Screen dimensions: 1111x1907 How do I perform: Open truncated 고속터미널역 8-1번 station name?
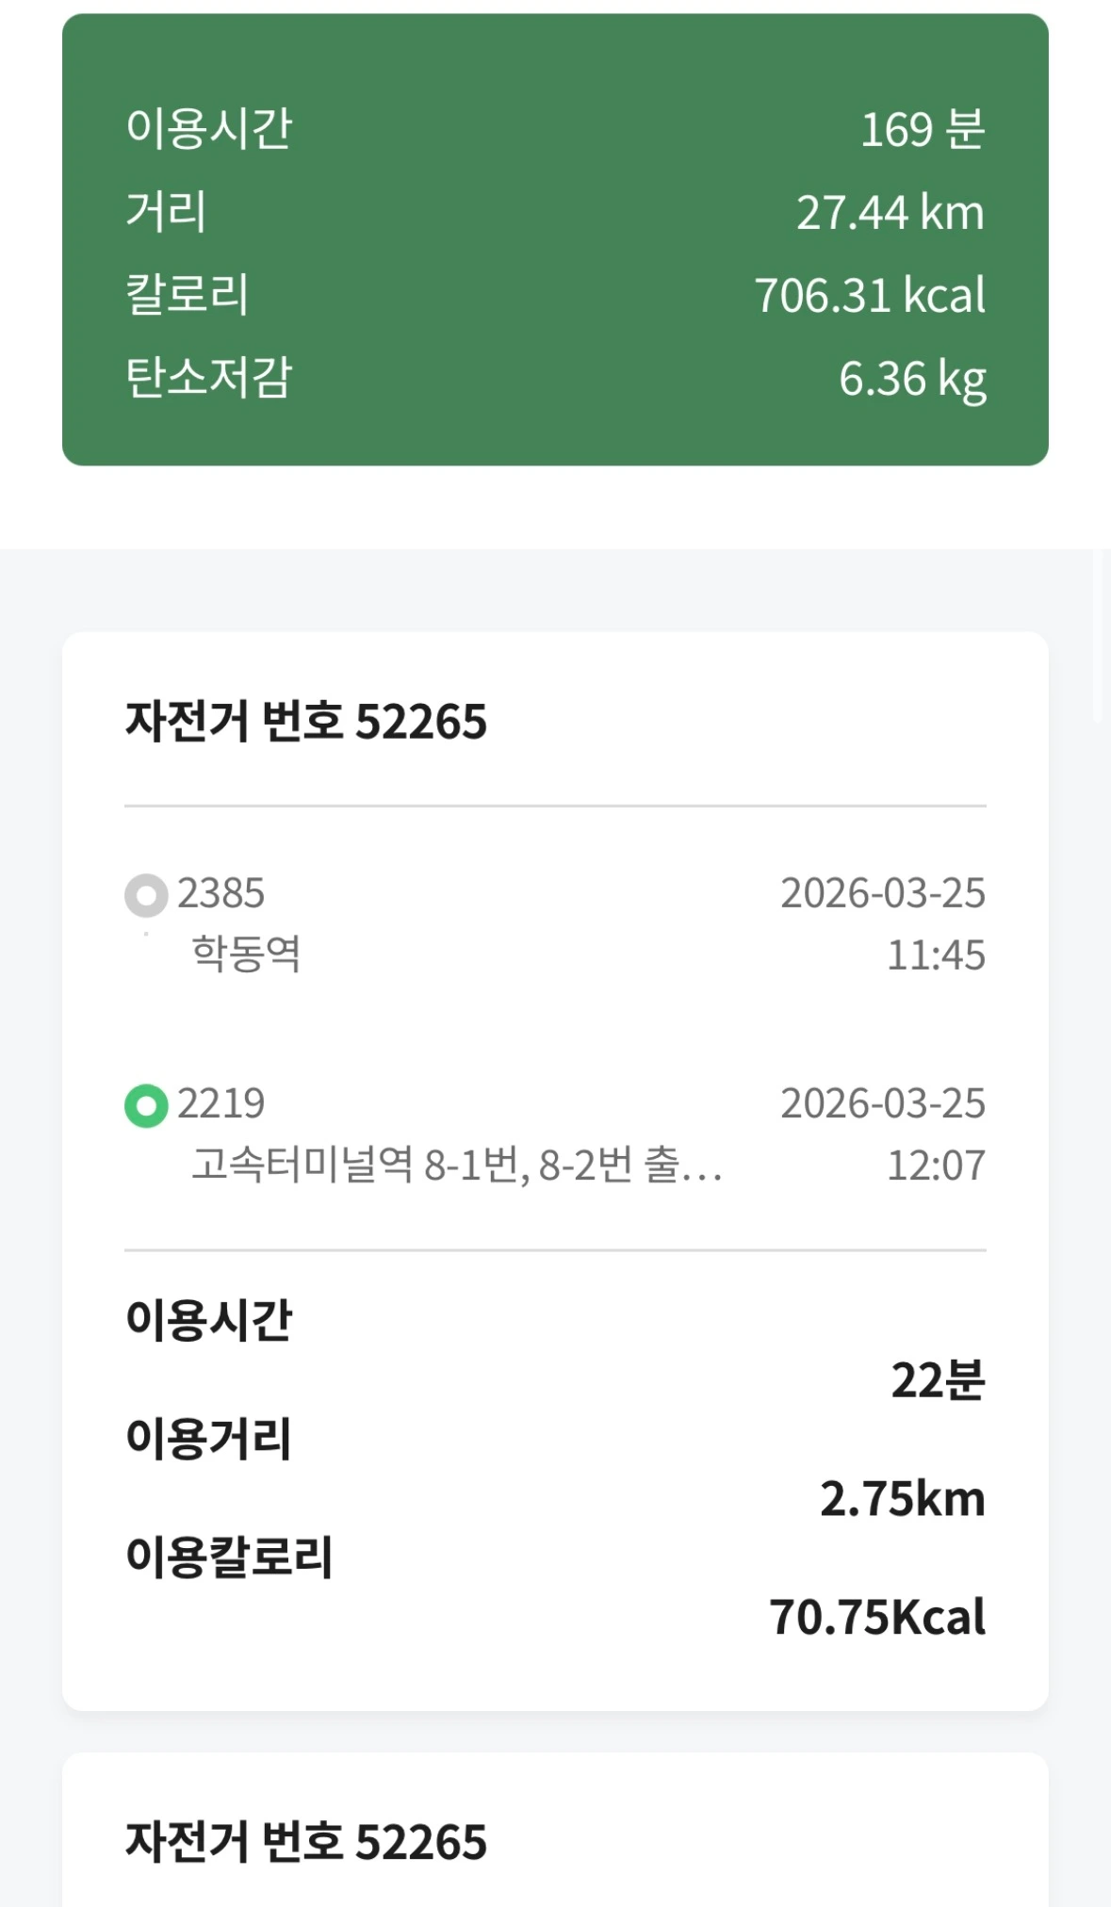(456, 1165)
